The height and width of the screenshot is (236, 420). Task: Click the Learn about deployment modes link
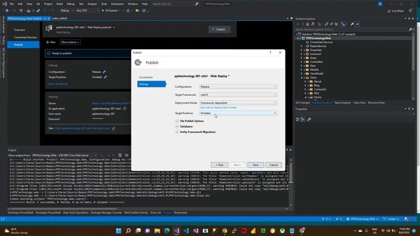[x=219, y=108]
